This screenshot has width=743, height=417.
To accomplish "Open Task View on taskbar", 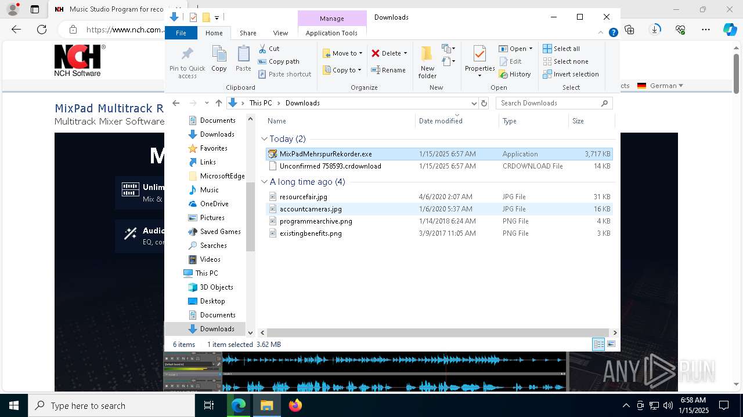I will tap(209, 405).
